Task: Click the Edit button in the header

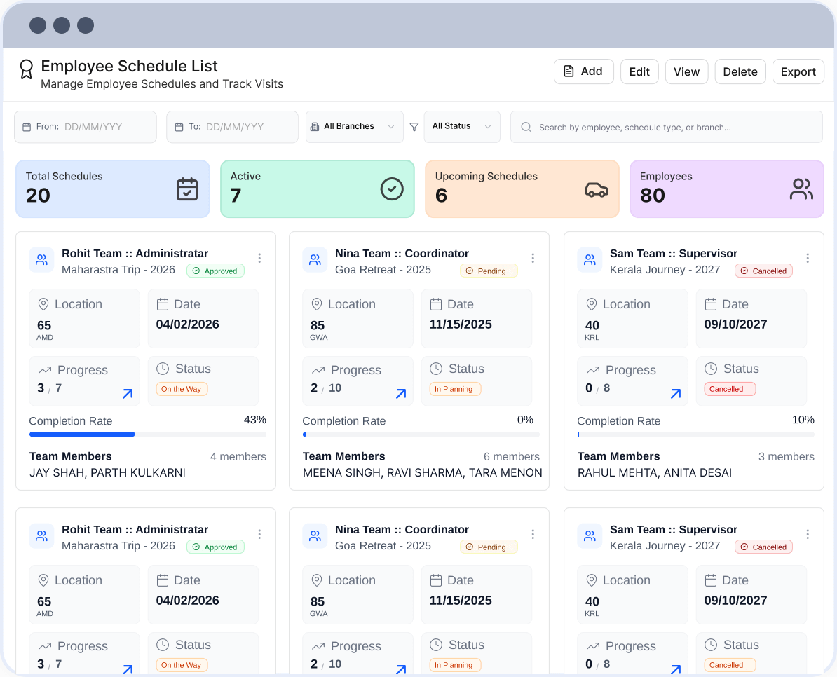Action: pos(639,71)
